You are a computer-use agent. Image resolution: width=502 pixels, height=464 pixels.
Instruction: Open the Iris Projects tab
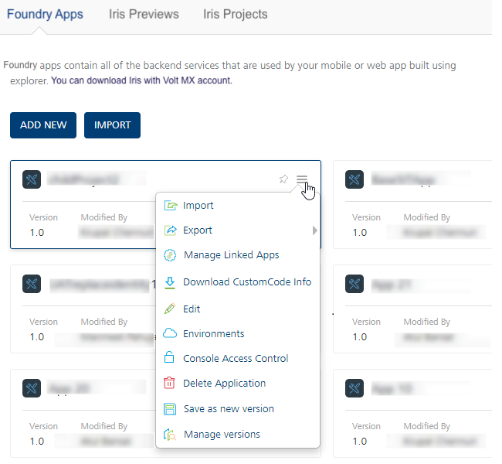pos(236,14)
